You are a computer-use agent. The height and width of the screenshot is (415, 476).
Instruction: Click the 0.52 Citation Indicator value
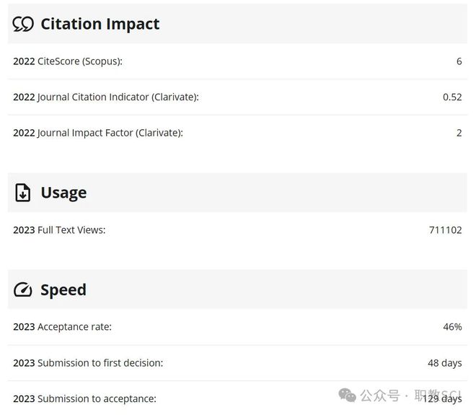pos(452,97)
